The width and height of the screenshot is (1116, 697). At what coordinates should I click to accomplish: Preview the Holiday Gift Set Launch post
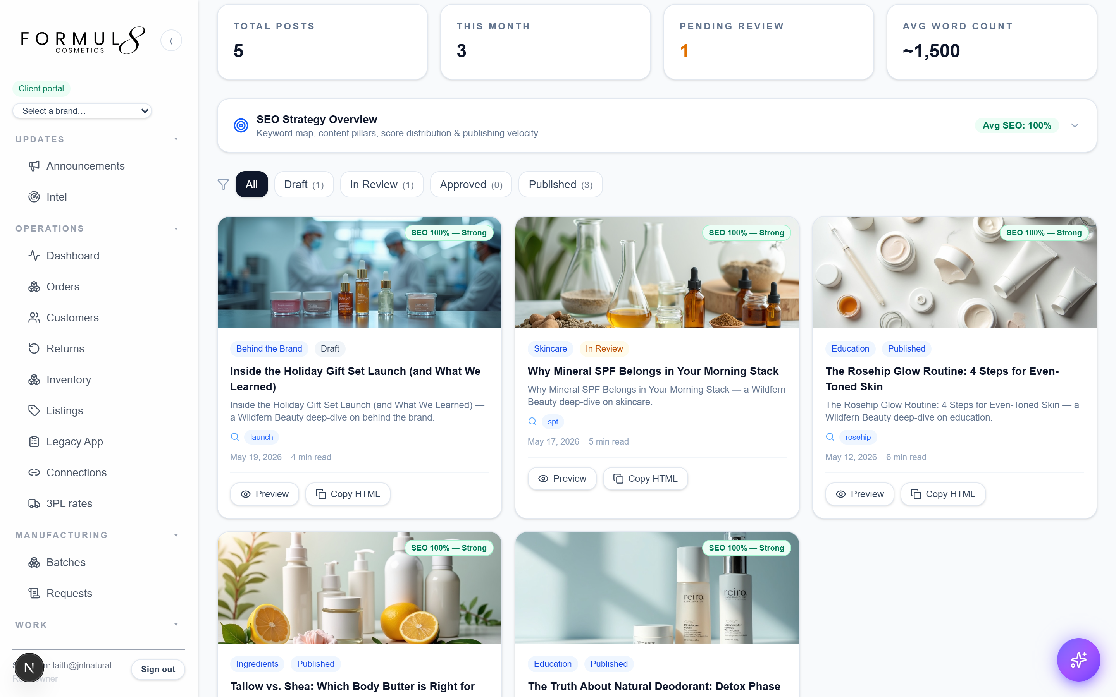coord(265,494)
